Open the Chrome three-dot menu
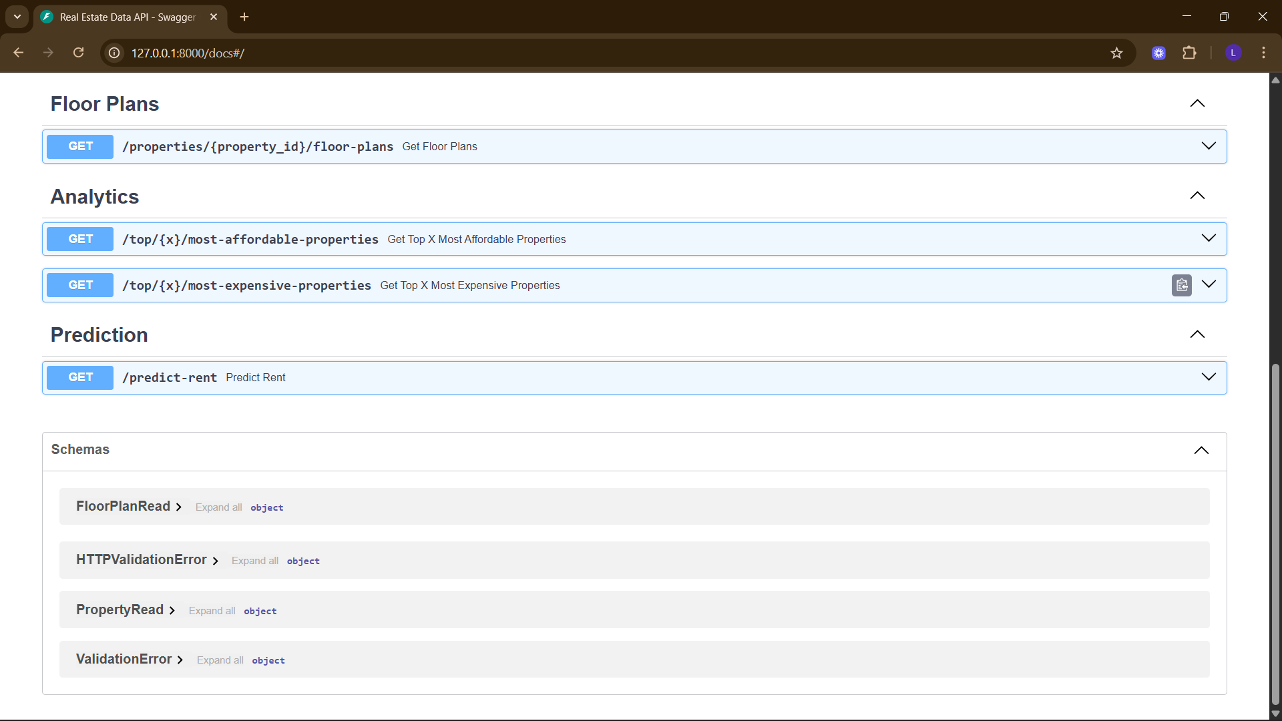The height and width of the screenshot is (721, 1282). click(1263, 53)
